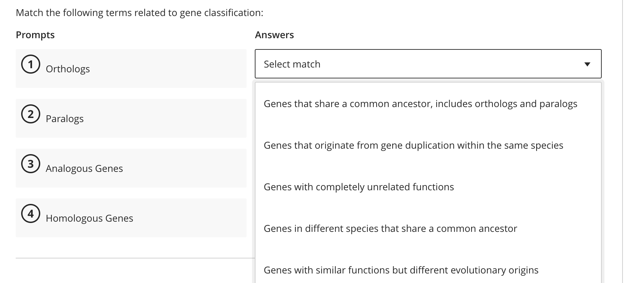Click inside the Select match field

click(375, 64)
